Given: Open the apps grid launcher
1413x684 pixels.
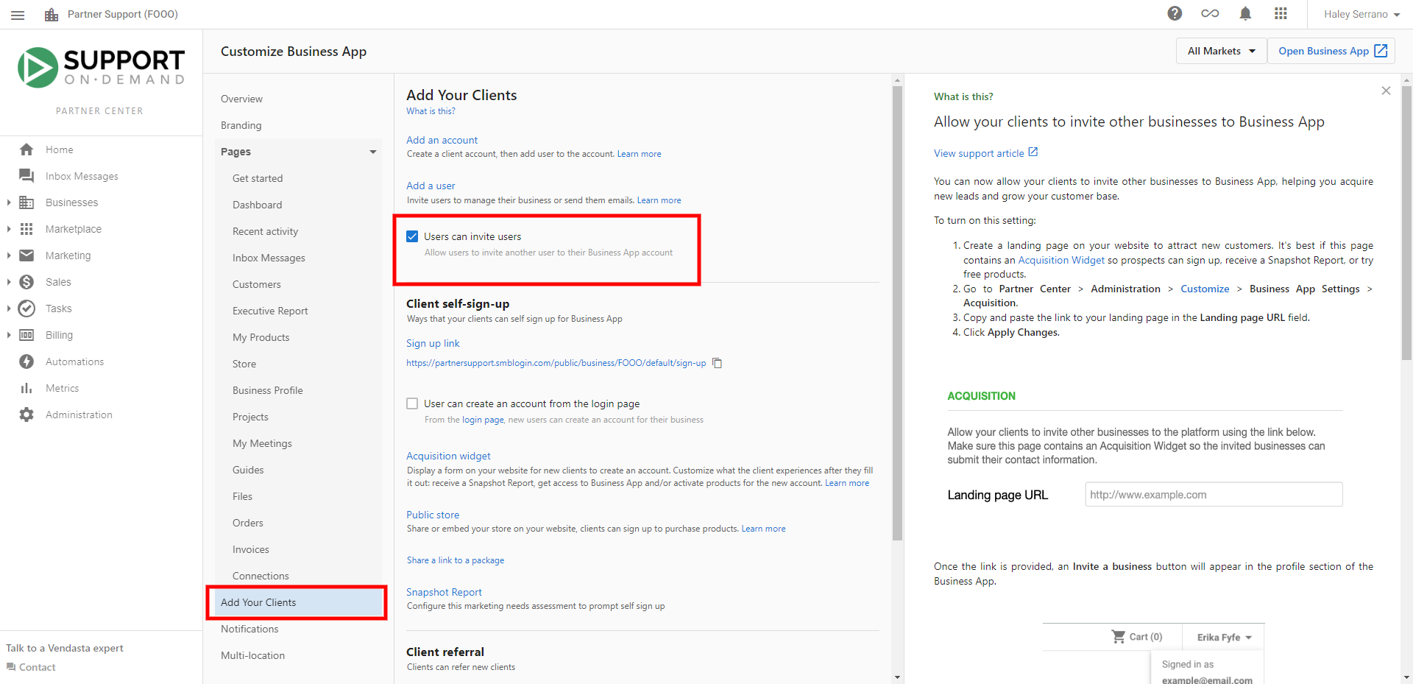Looking at the screenshot, I should [1281, 13].
